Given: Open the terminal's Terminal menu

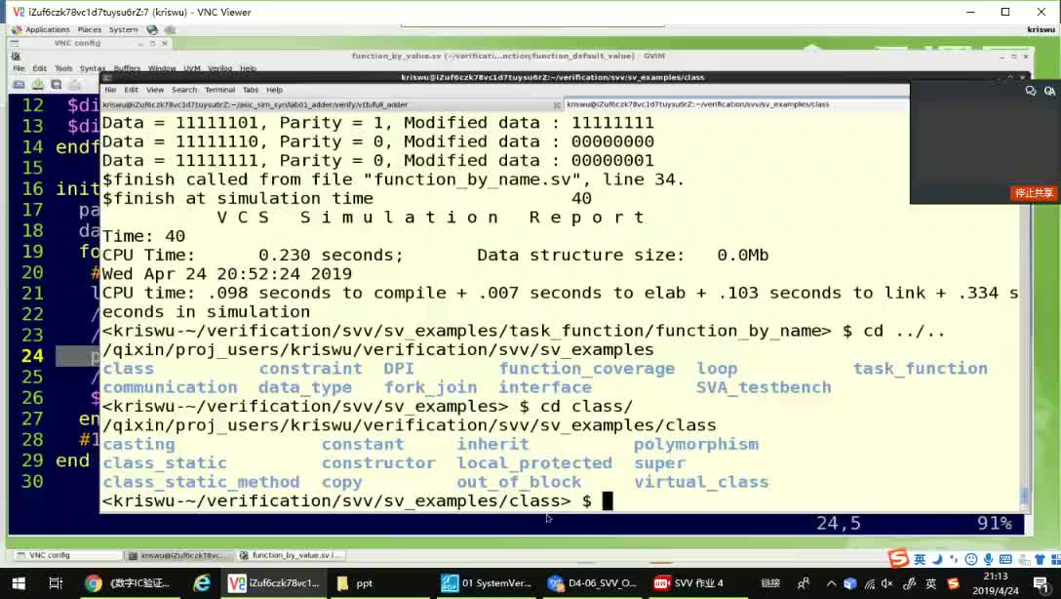Looking at the screenshot, I should point(220,90).
